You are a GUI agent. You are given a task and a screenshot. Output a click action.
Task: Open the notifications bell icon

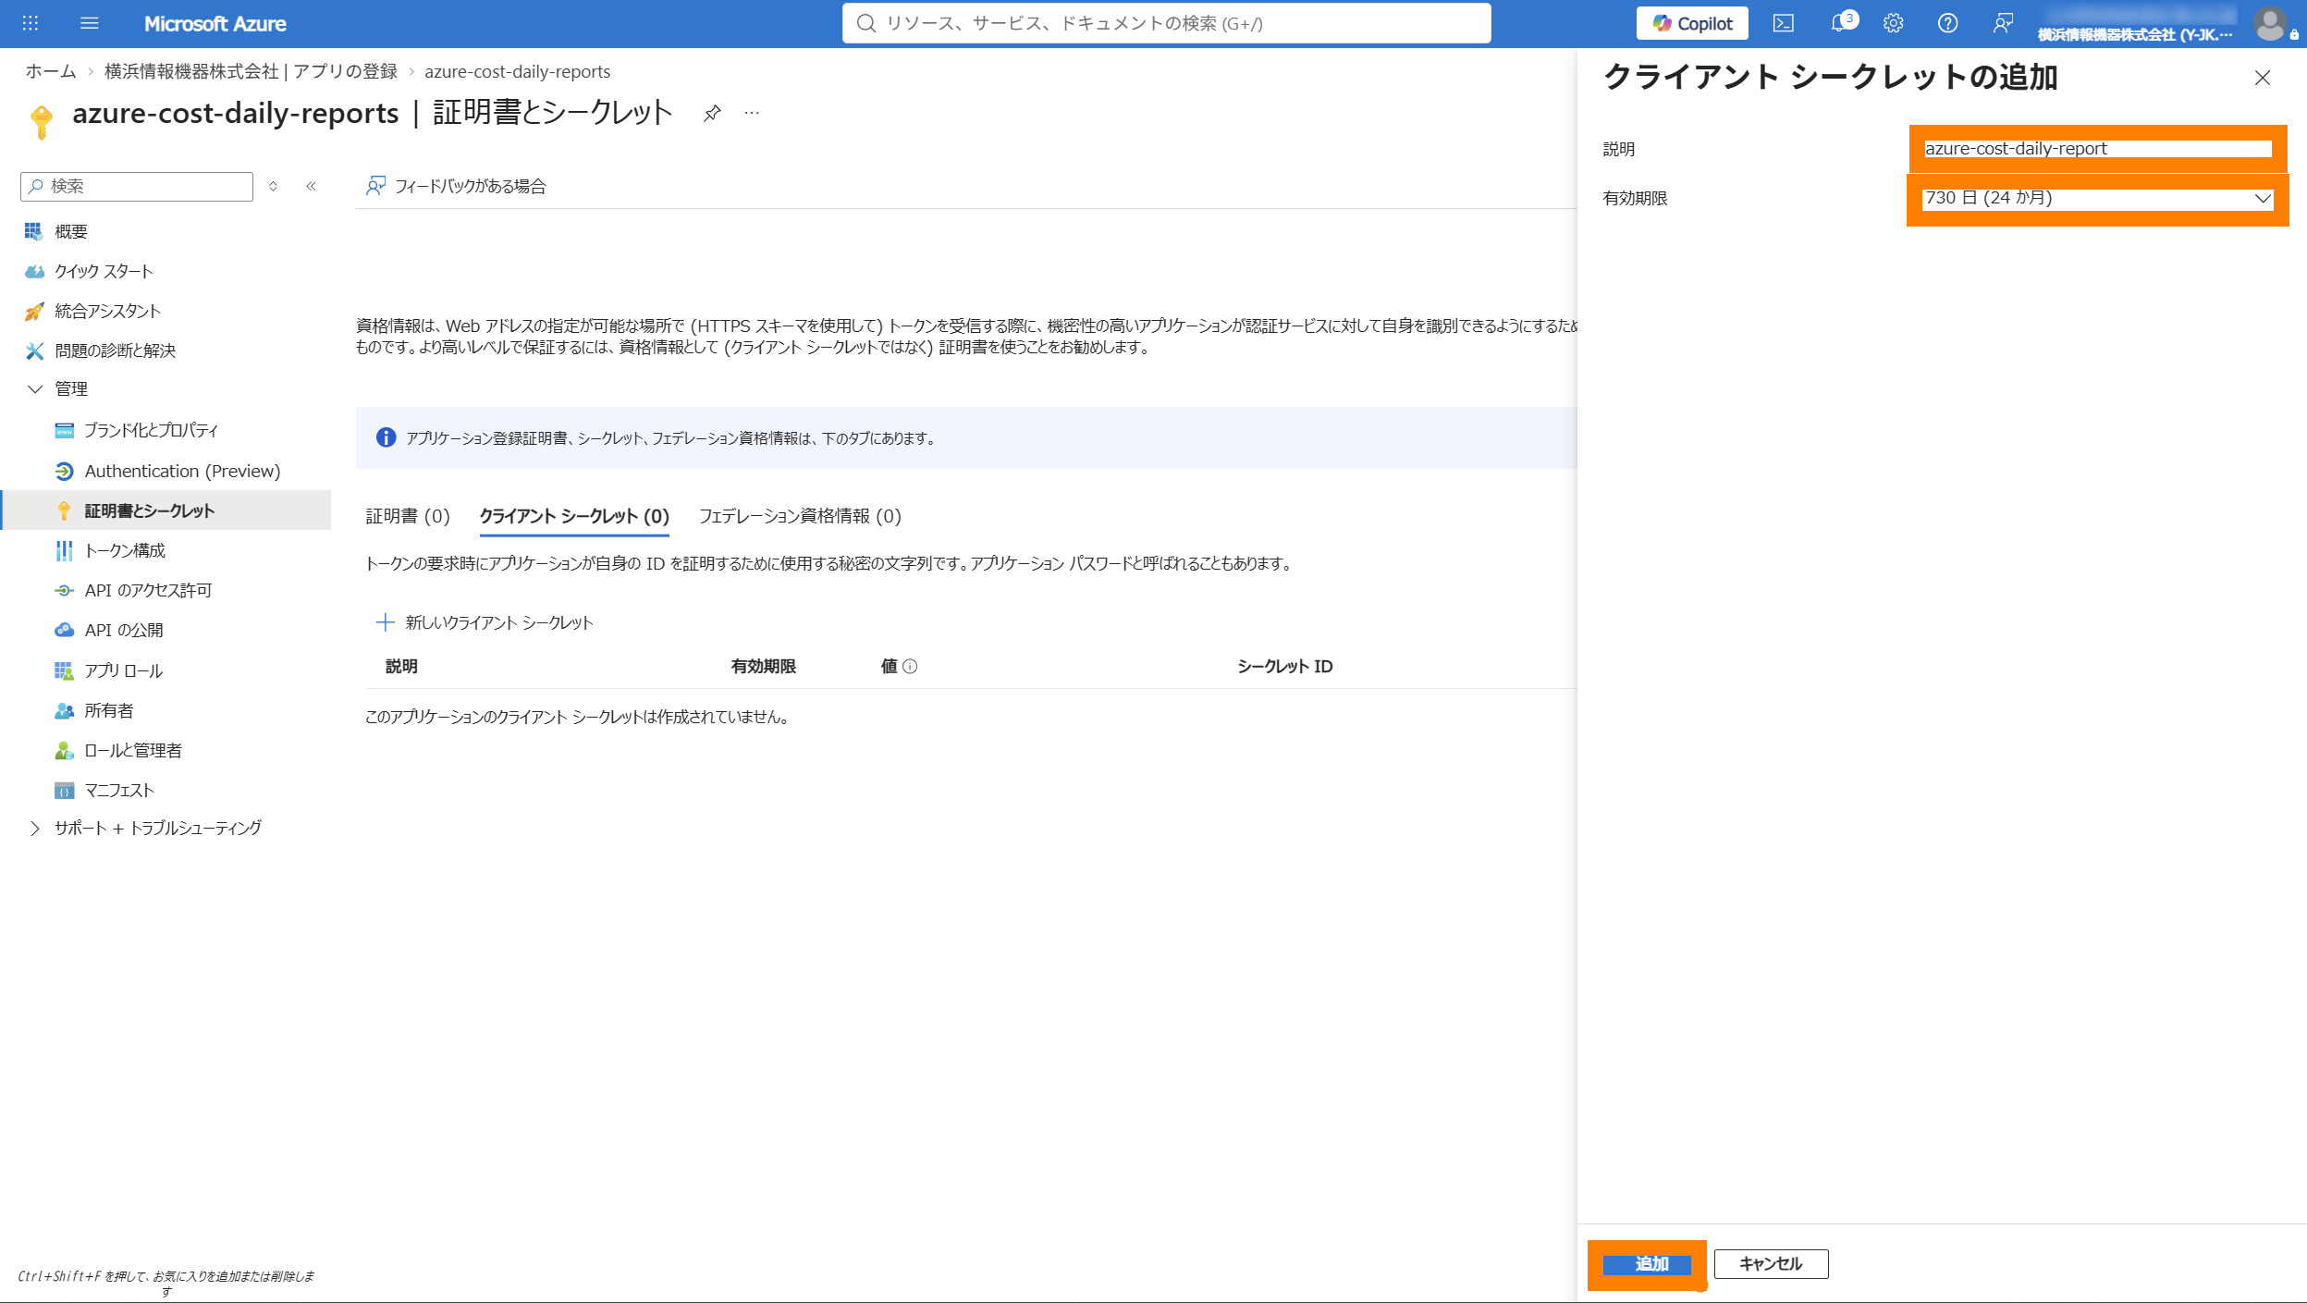[1840, 23]
